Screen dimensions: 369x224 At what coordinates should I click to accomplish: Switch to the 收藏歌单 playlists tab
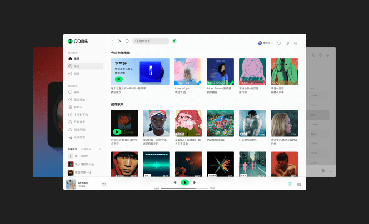click(x=86, y=149)
